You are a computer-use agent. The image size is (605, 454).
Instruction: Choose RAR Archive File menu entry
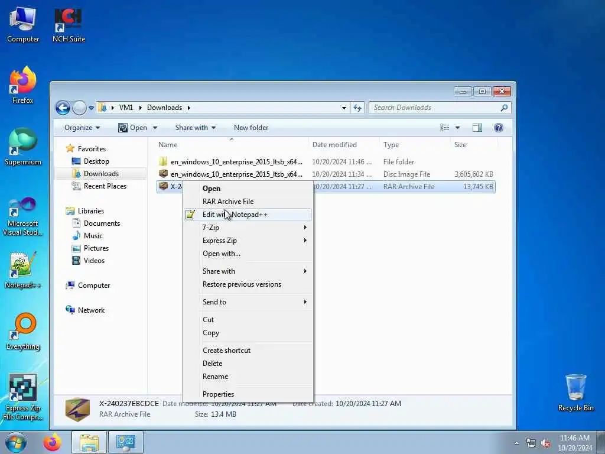coord(248,202)
